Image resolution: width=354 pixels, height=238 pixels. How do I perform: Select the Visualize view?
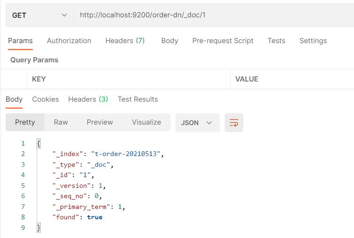(x=146, y=122)
